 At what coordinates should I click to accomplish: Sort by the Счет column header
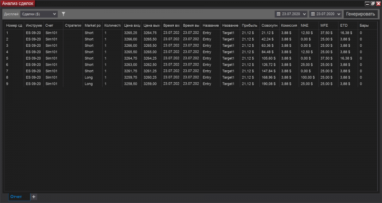pyautogui.click(x=53, y=25)
